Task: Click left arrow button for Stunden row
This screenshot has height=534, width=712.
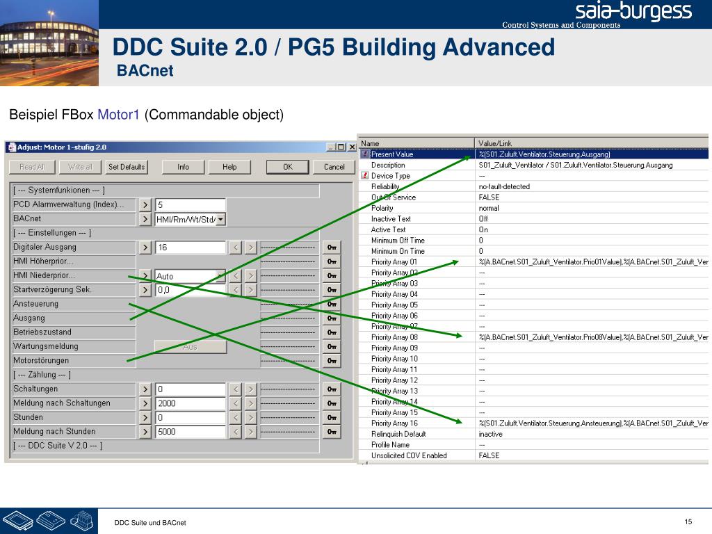Action: pyautogui.click(x=236, y=417)
